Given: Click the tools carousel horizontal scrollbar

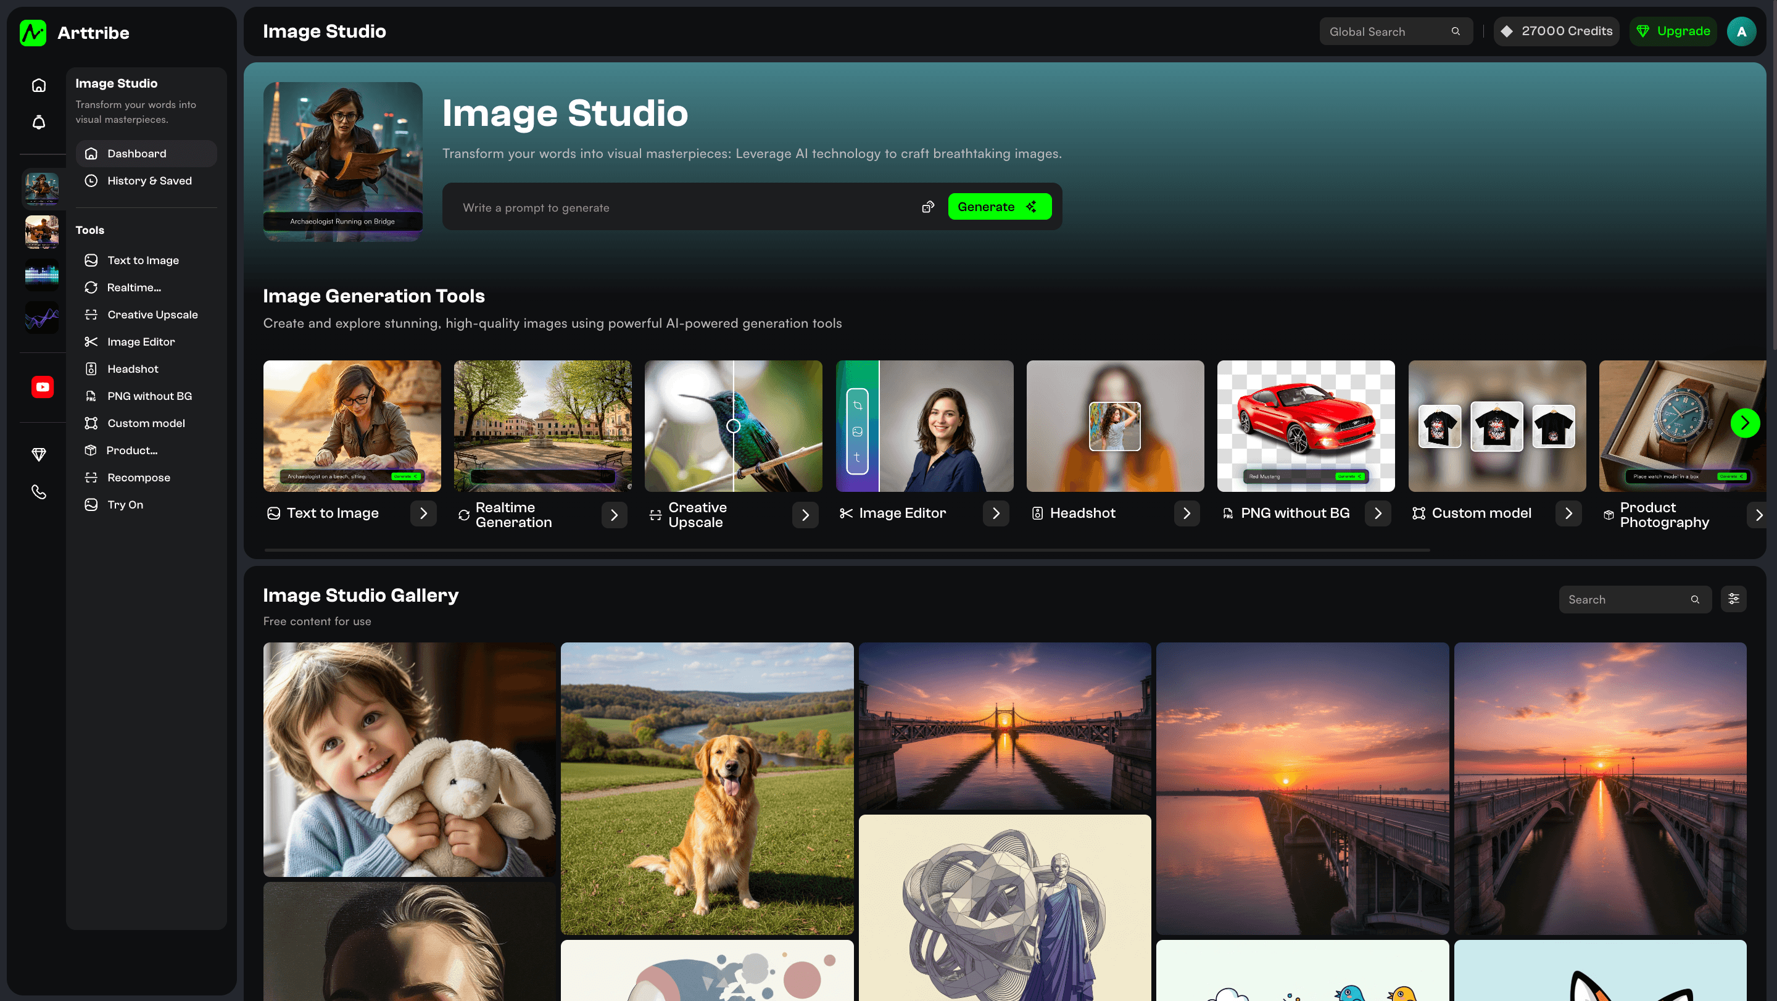Looking at the screenshot, I should [847, 550].
